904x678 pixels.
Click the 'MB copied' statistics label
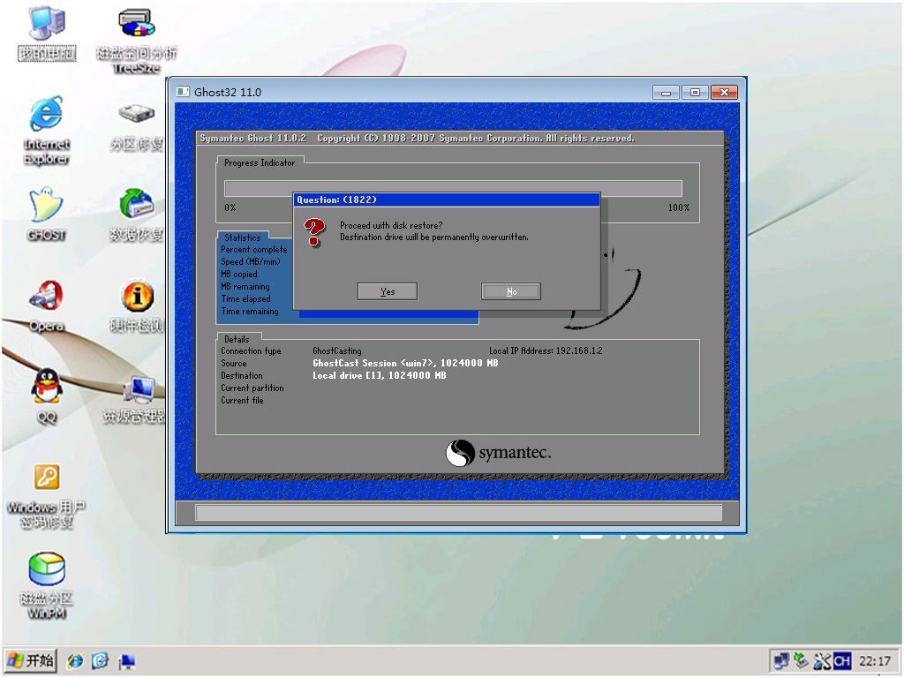[238, 275]
